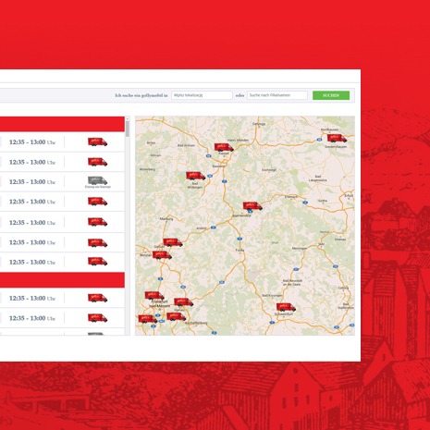Click Brilon label on map

[151, 143]
